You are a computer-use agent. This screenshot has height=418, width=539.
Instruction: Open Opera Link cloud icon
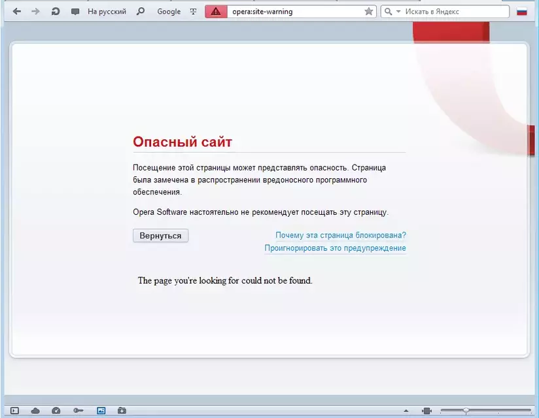tap(35, 410)
